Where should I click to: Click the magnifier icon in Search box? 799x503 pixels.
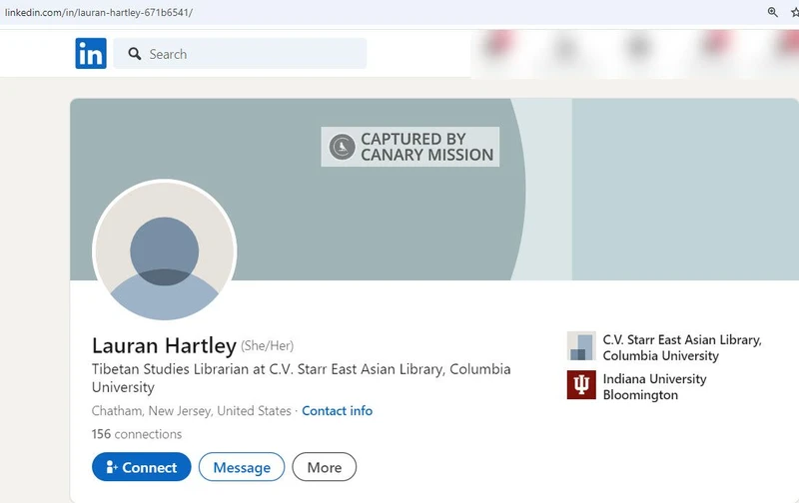(135, 54)
